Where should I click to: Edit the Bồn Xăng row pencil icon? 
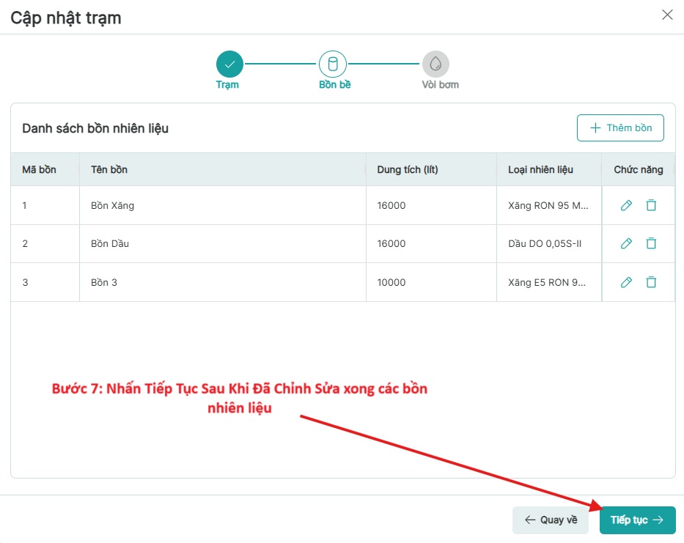pyautogui.click(x=626, y=205)
